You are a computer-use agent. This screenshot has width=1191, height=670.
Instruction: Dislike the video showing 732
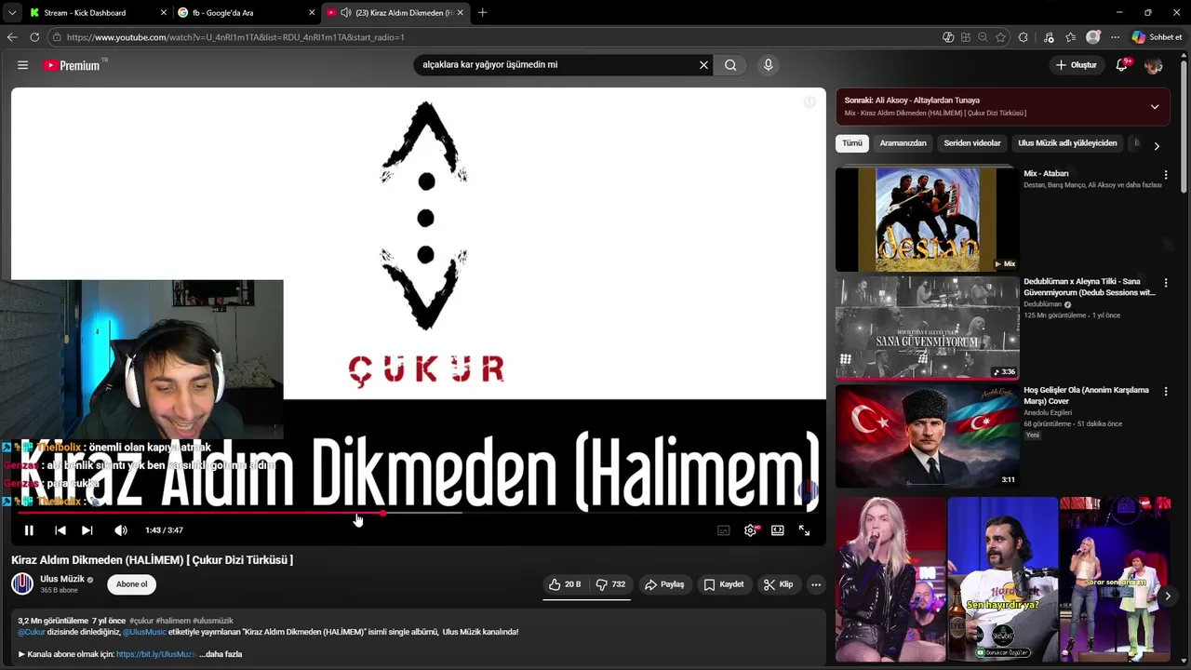[610, 584]
